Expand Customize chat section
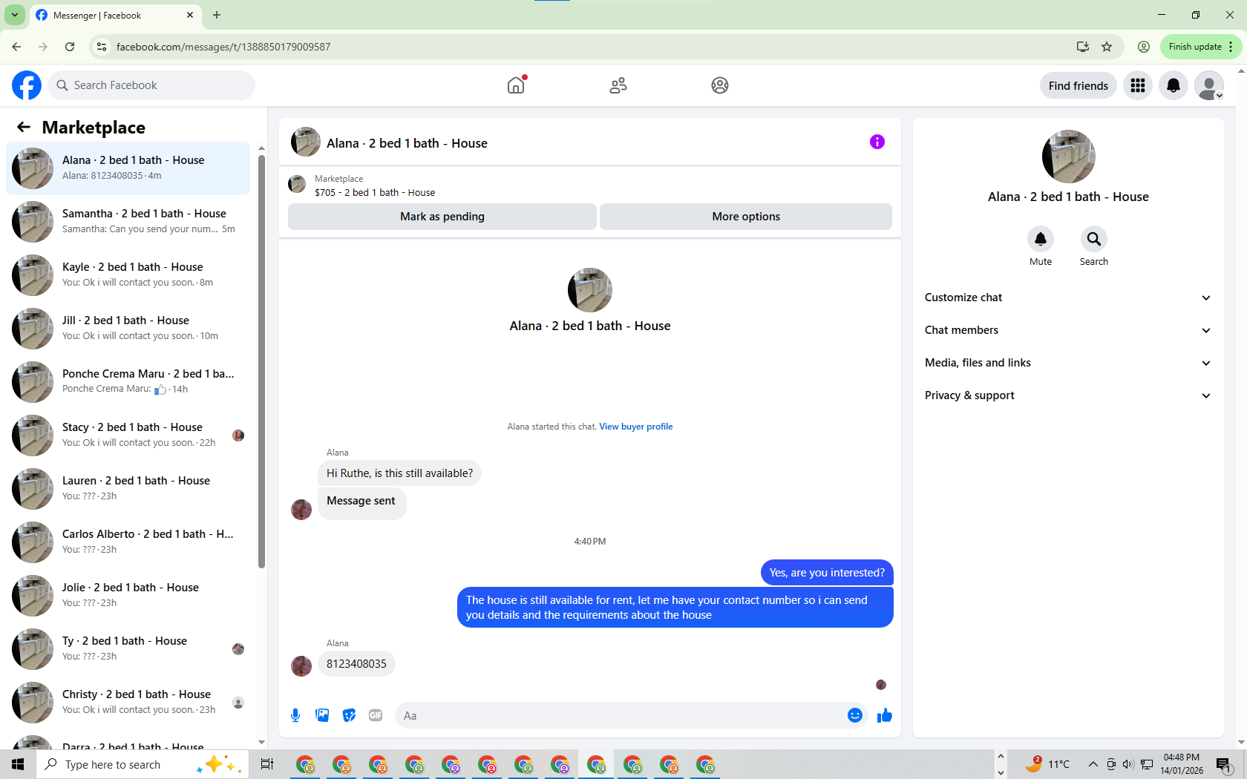 coord(1068,298)
